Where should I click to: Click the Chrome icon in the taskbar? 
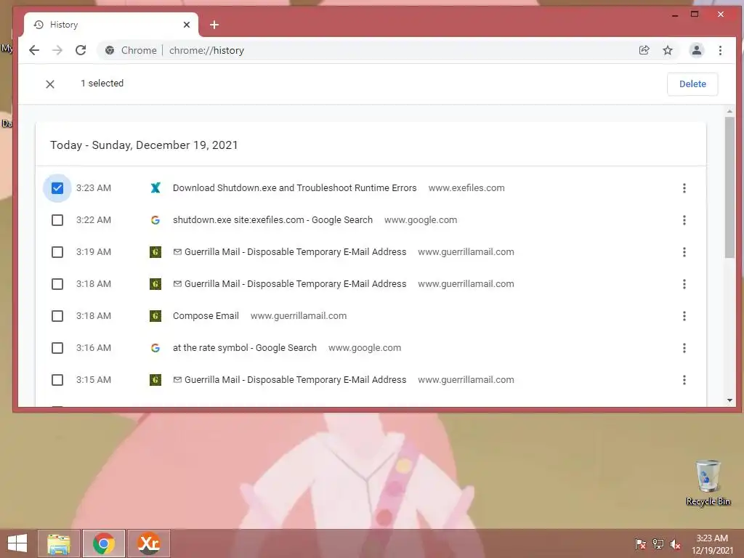[x=104, y=543]
